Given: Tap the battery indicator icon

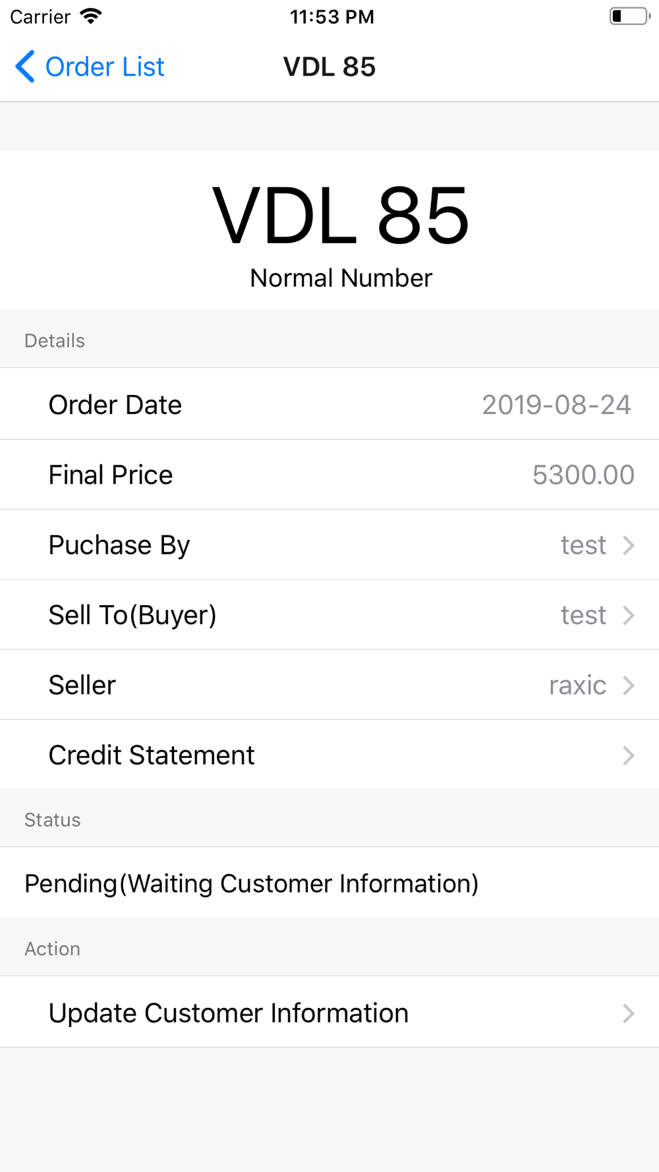Looking at the screenshot, I should coord(629,16).
